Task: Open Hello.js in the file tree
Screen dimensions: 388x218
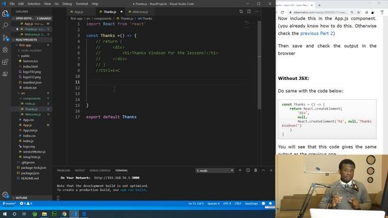Action: (30, 104)
